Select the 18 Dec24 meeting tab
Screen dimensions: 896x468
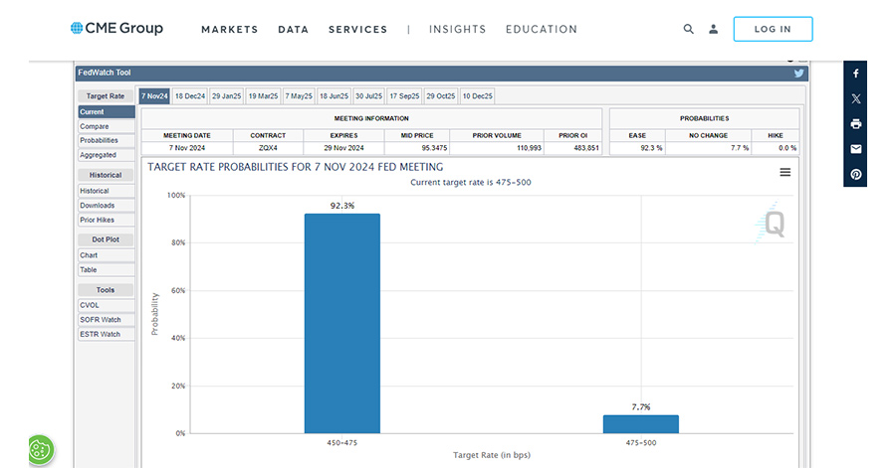[x=190, y=96]
